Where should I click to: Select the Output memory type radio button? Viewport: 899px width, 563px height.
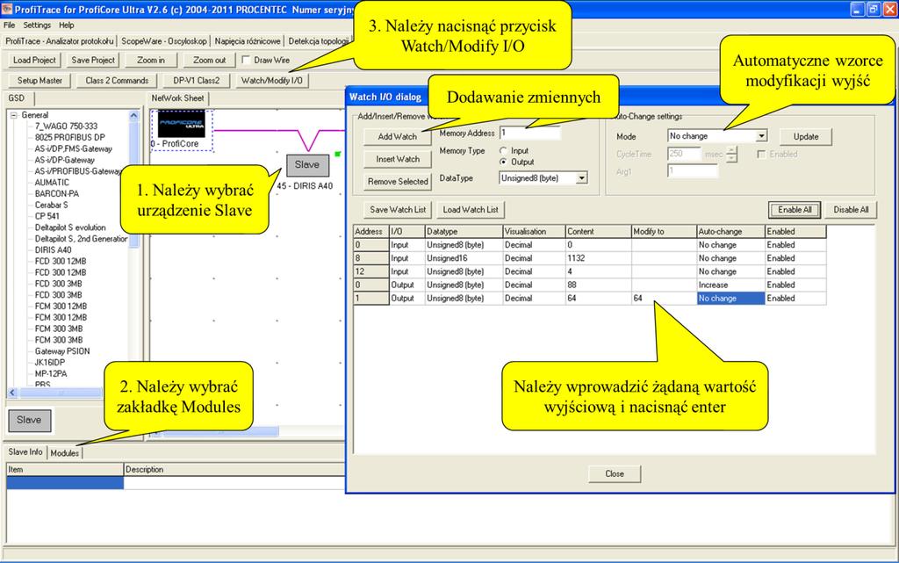503,162
